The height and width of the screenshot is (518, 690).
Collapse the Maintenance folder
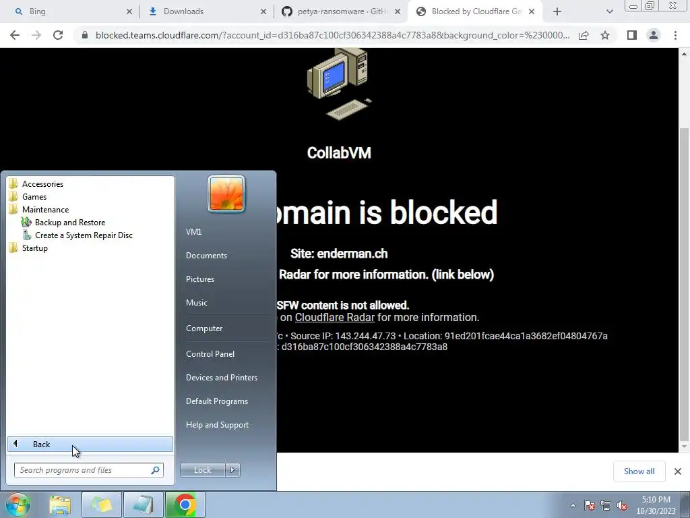pyautogui.click(x=45, y=210)
